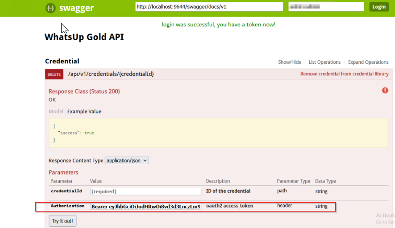Click the blurred API key field

click(326, 7)
